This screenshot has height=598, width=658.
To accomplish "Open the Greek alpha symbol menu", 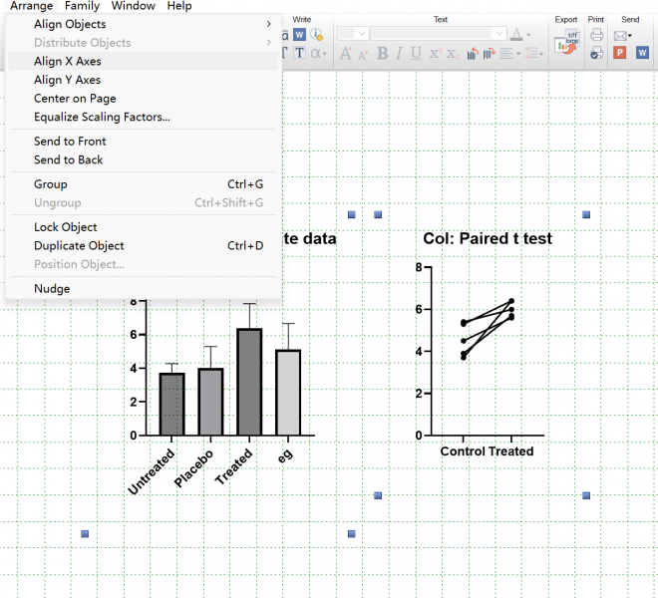I will click(x=318, y=53).
